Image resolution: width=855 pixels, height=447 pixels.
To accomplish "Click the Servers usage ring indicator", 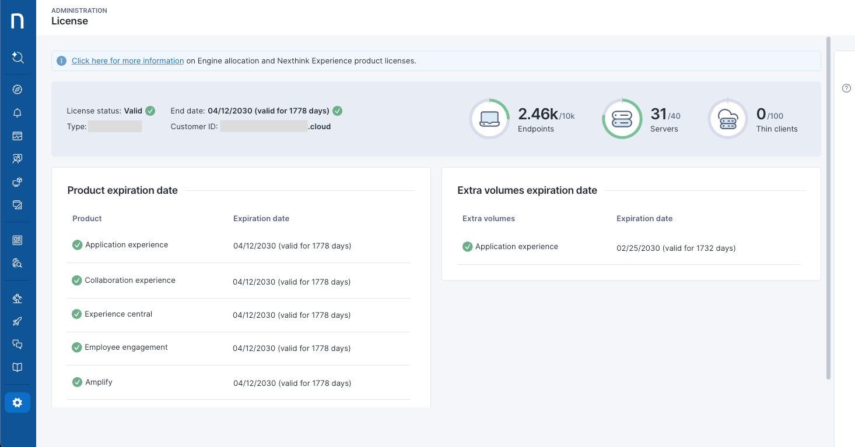I will (622, 119).
